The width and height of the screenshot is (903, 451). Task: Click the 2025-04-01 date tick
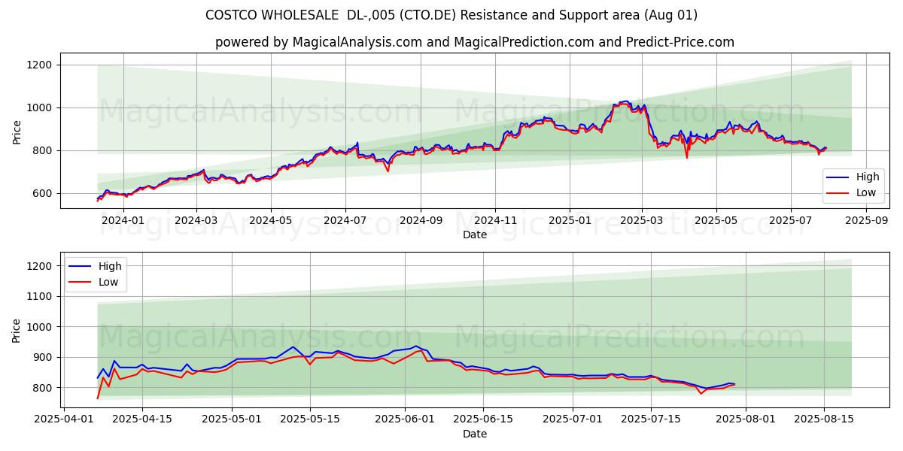click(x=64, y=419)
